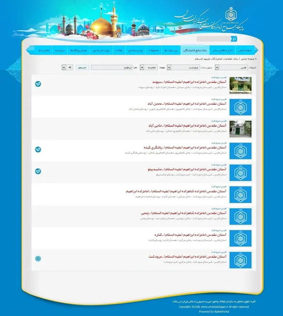The image size is (283, 316).
Task: Click the نام field containing ابراهیم
Action: point(112,67)
